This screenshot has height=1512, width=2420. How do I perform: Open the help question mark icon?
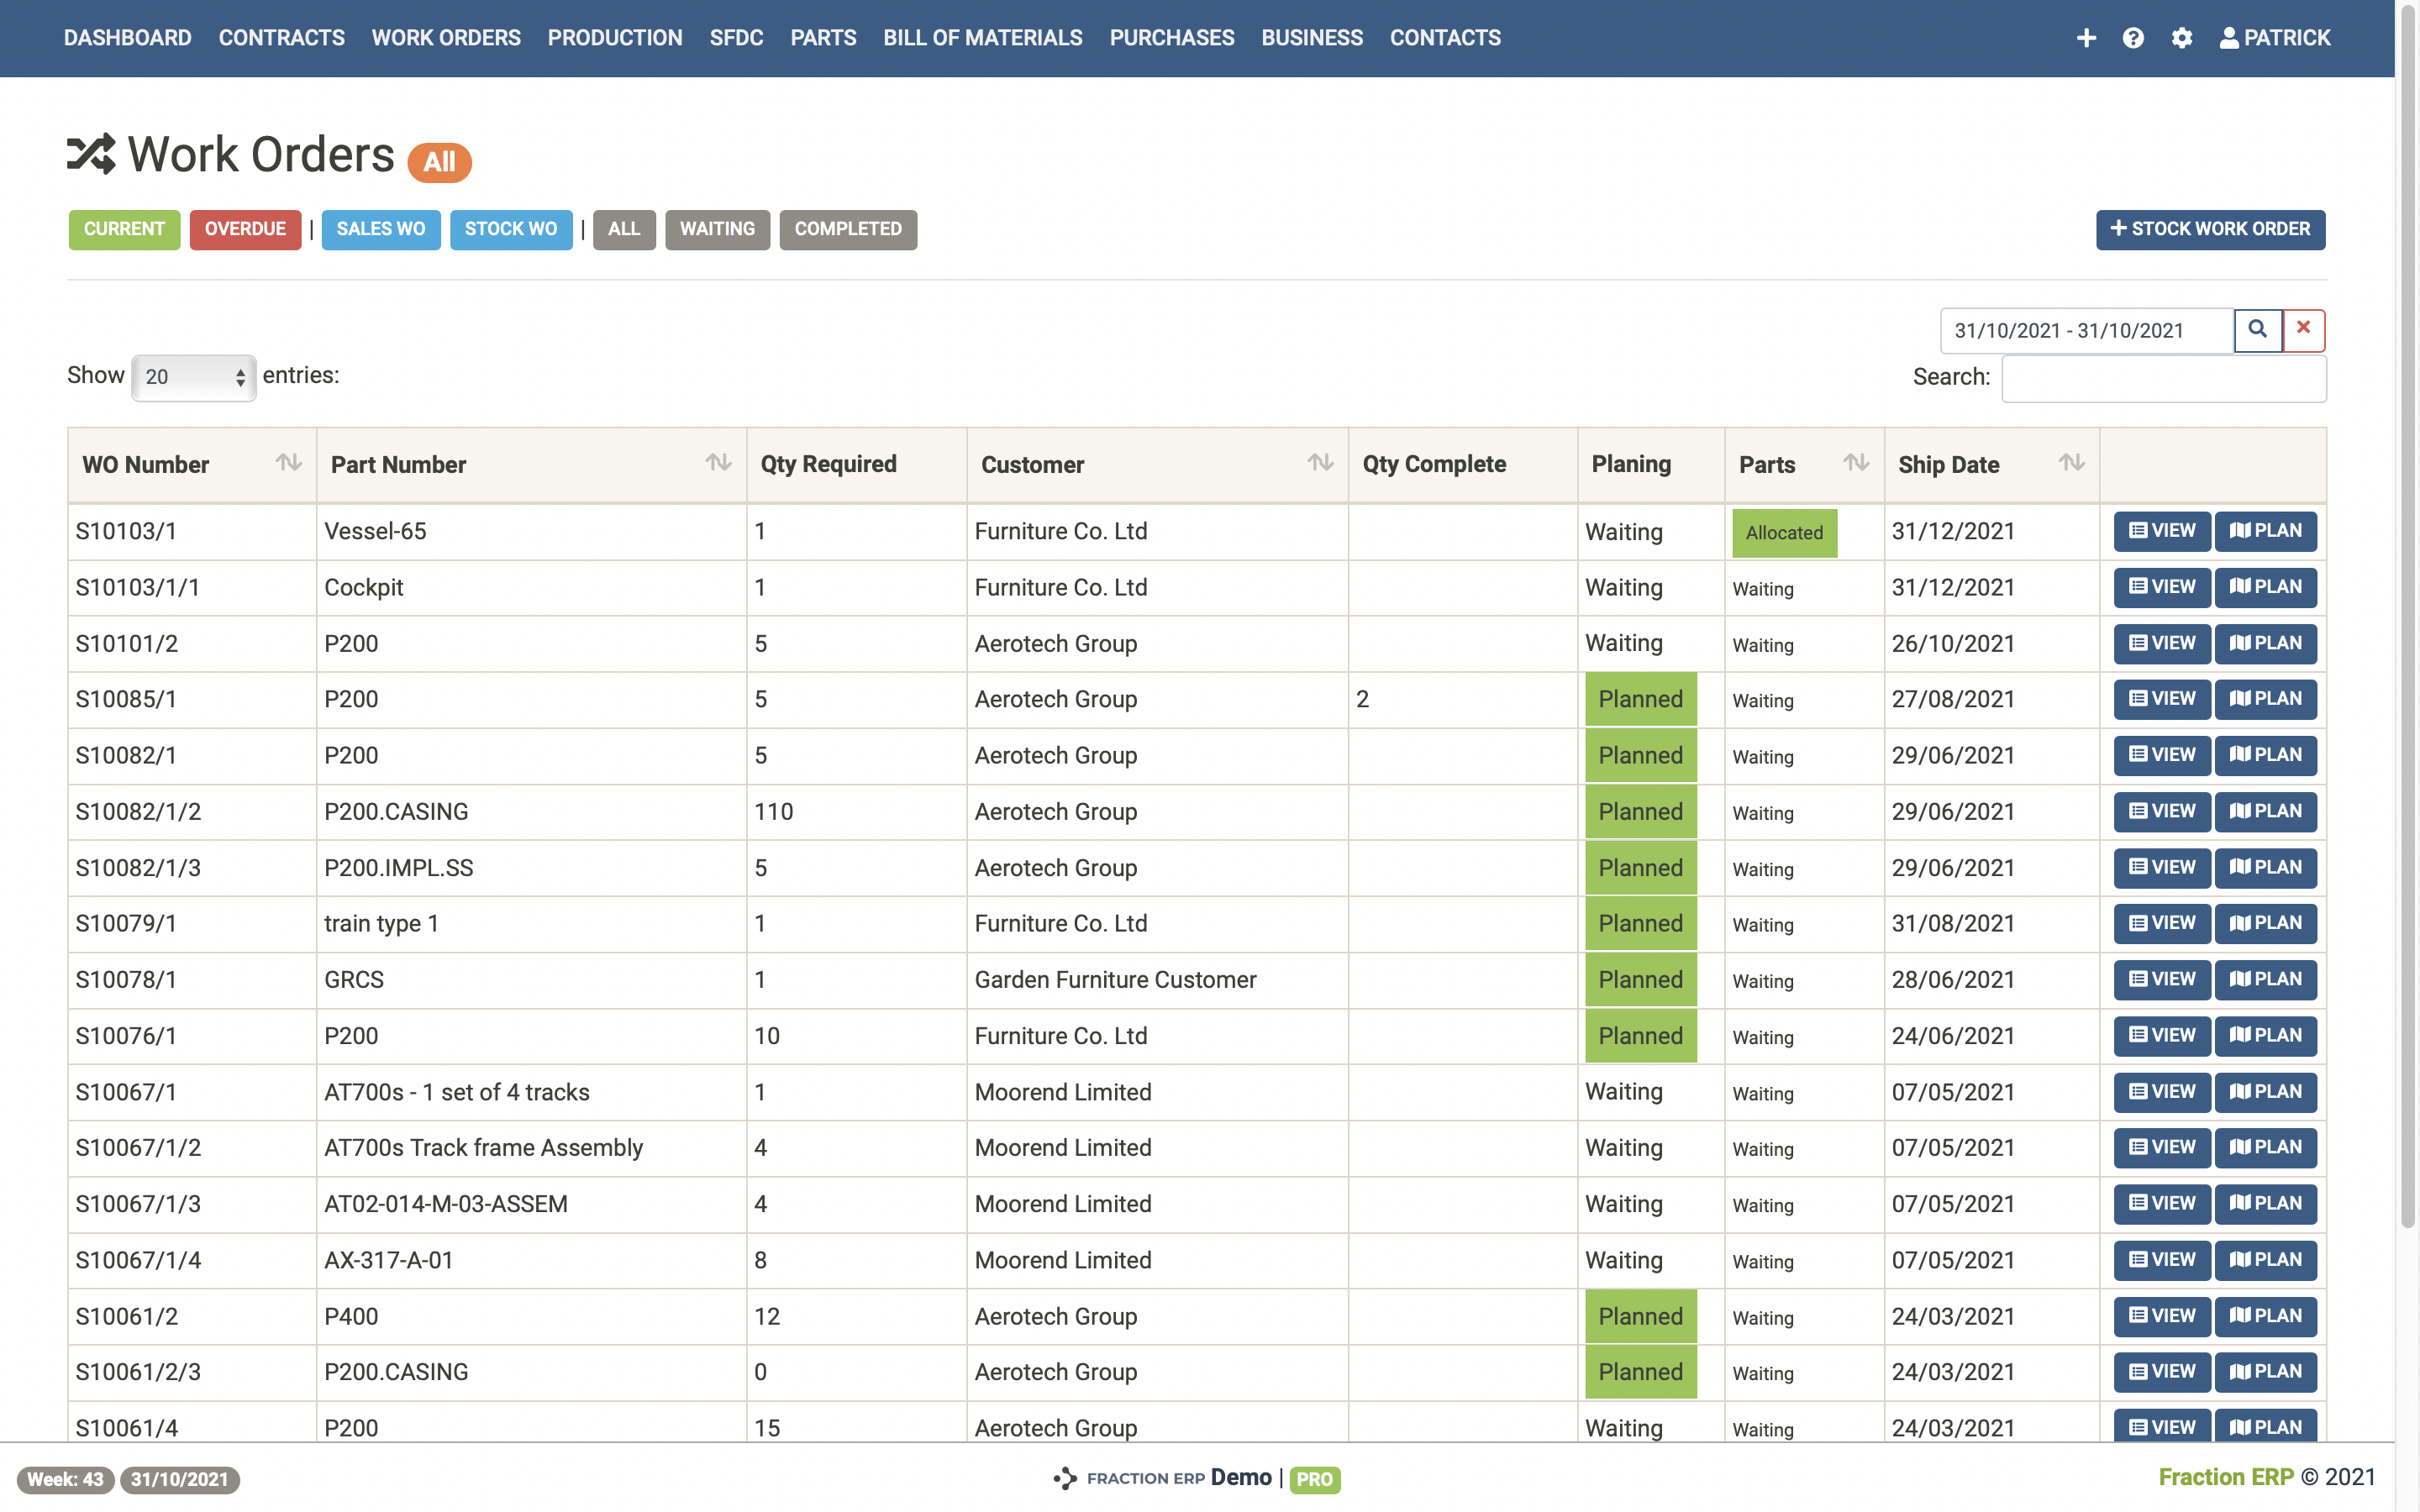pos(2133,38)
